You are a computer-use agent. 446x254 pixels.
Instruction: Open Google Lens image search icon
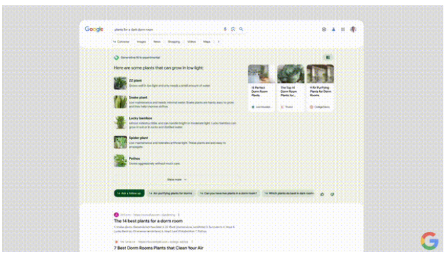pos(233,29)
